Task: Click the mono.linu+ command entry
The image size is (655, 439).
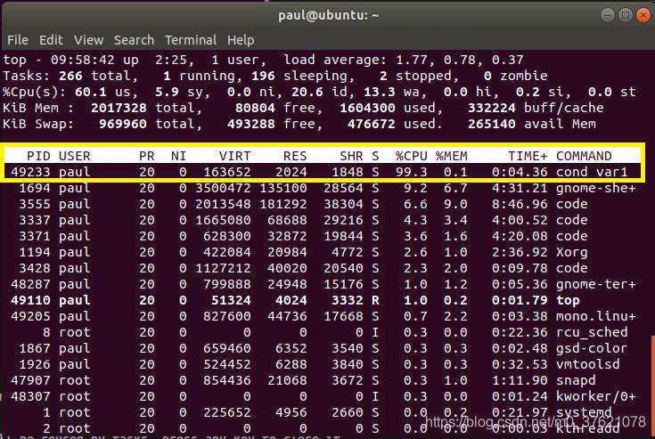Action: coord(595,316)
